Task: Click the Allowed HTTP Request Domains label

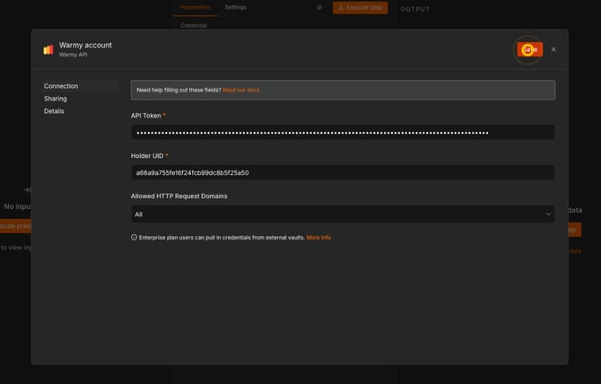Action: pos(179,196)
